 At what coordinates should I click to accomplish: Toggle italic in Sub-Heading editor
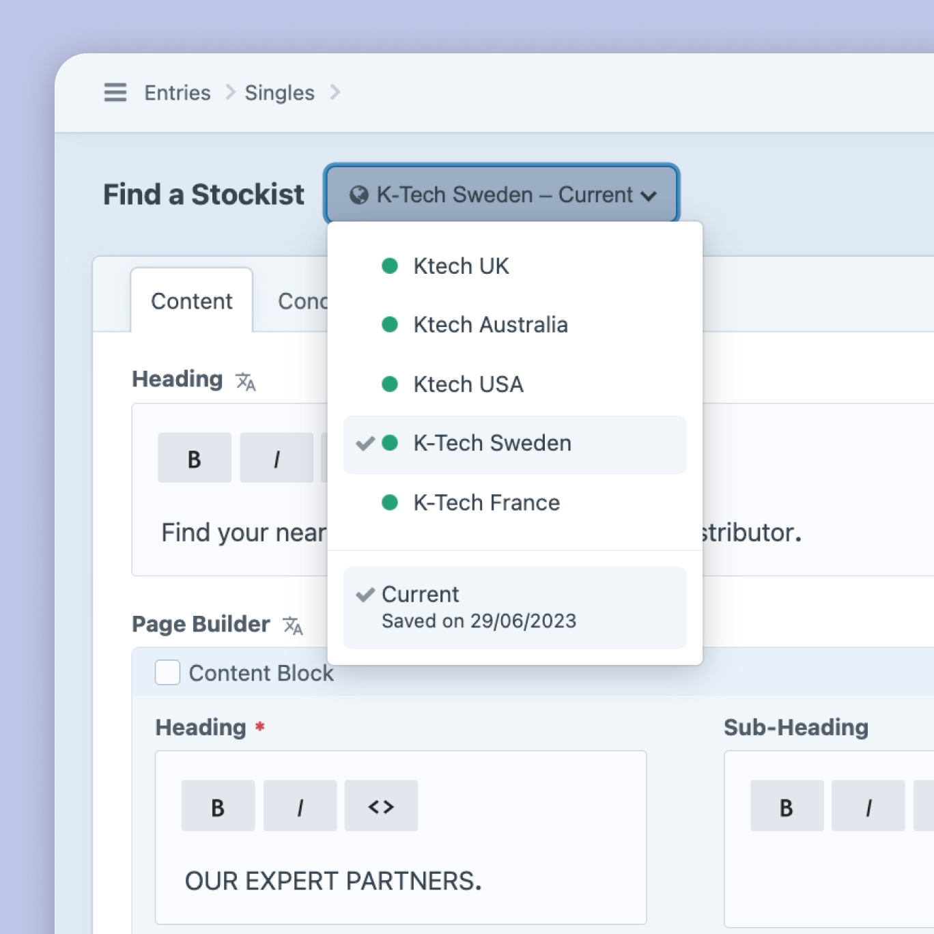868,806
